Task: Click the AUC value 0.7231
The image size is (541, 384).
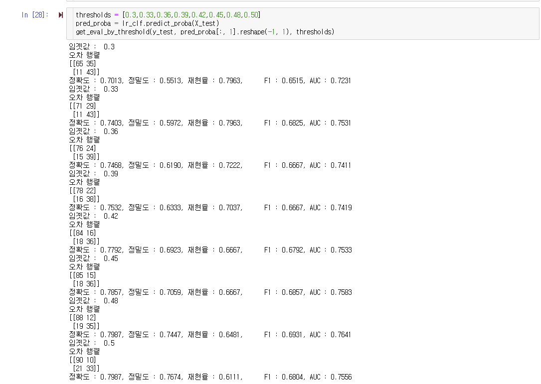Action: pyautogui.click(x=341, y=81)
